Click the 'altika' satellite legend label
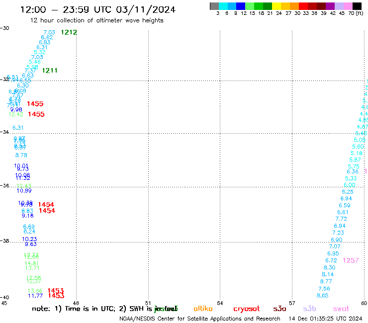This screenshot has height=323, width=368. coord(203,309)
